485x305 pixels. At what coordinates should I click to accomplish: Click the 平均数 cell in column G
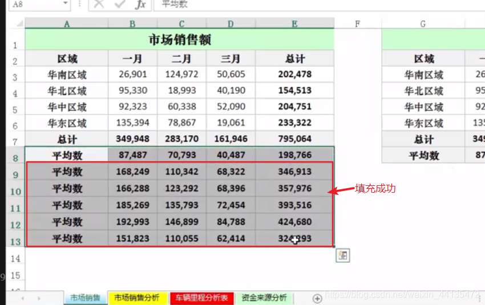423,155
